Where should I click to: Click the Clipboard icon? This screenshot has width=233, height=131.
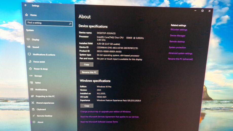pyautogui.click(x=33, y=109)
